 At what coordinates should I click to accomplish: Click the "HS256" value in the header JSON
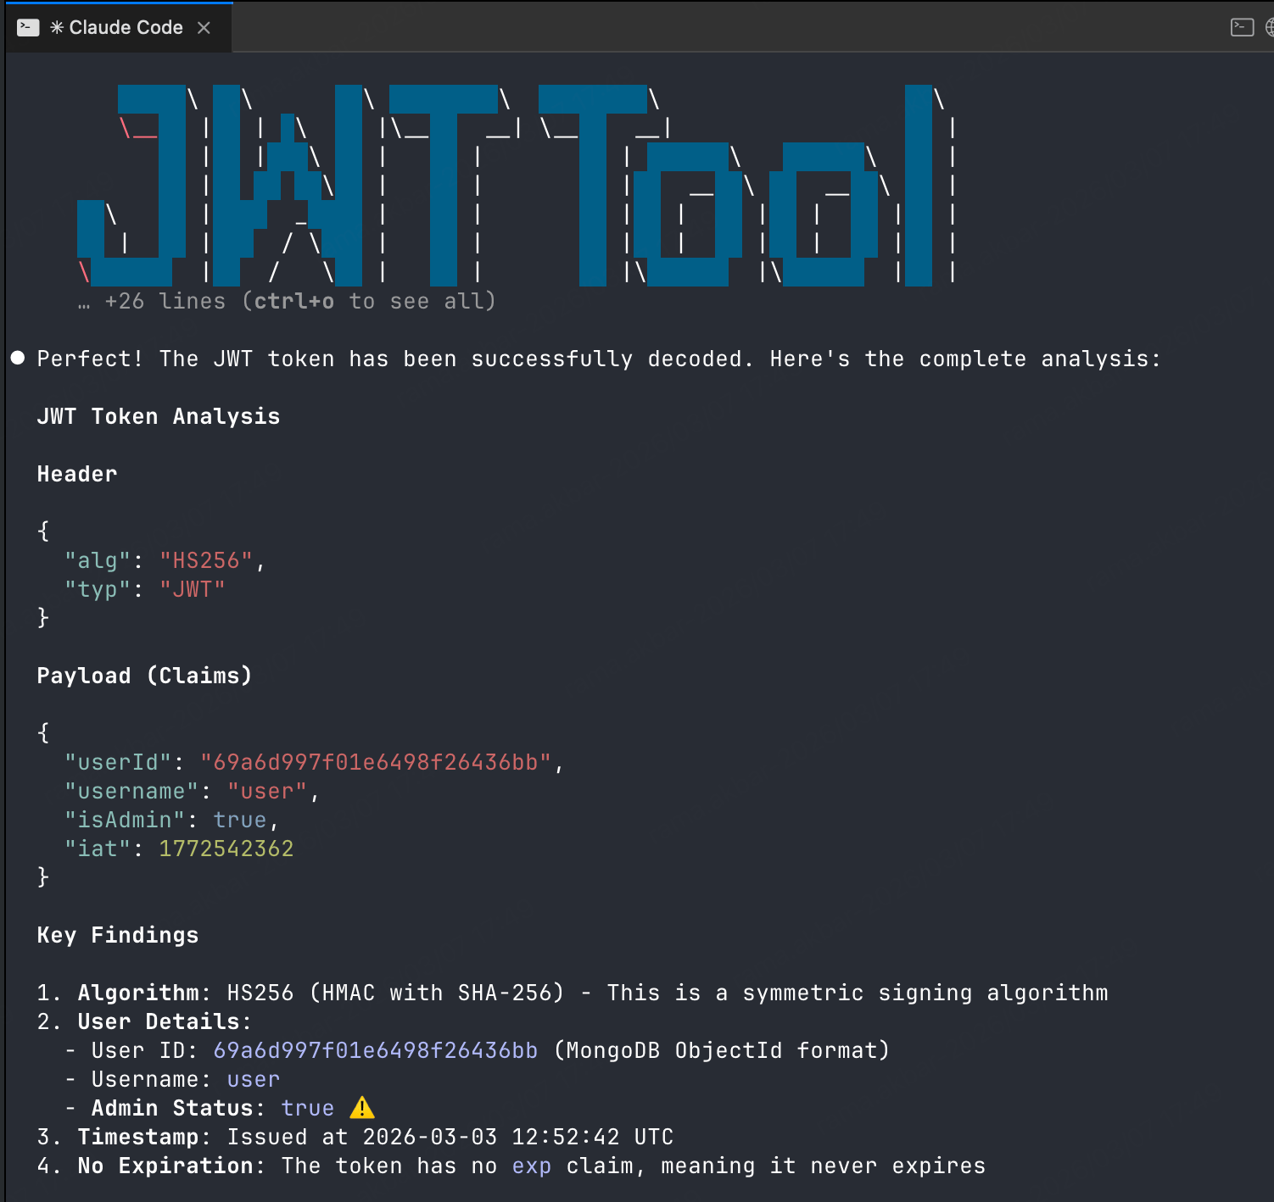[x=206, y=560]
